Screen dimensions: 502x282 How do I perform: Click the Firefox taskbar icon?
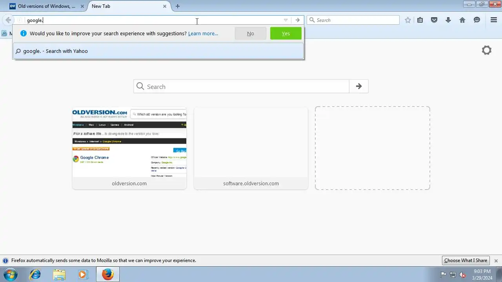coord(108,274)
